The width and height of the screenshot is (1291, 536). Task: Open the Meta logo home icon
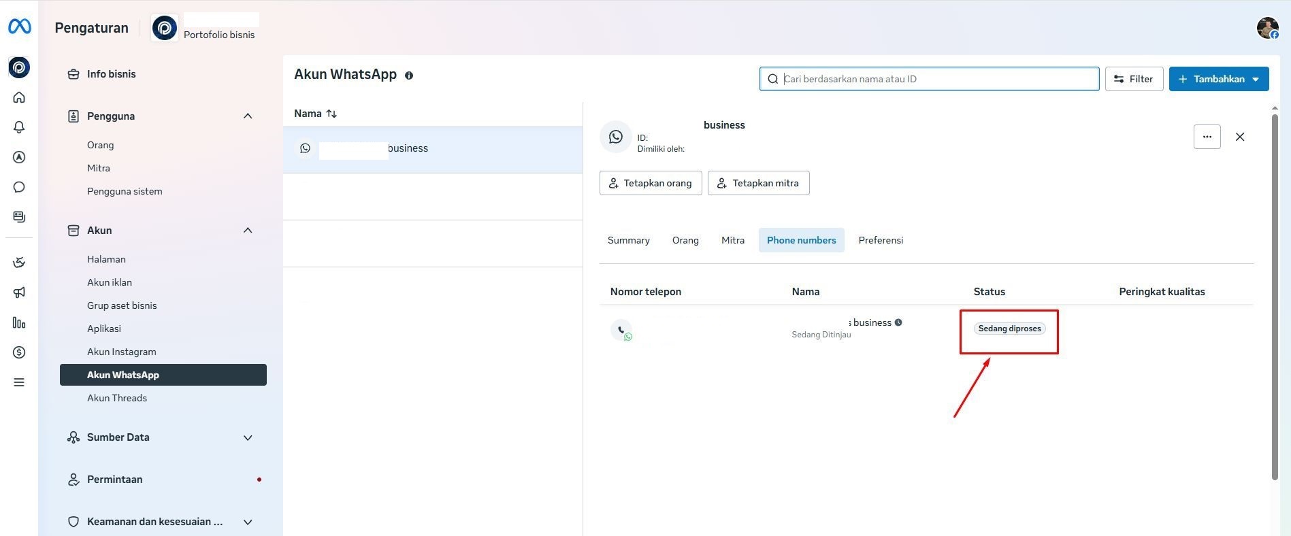(19, 27)
